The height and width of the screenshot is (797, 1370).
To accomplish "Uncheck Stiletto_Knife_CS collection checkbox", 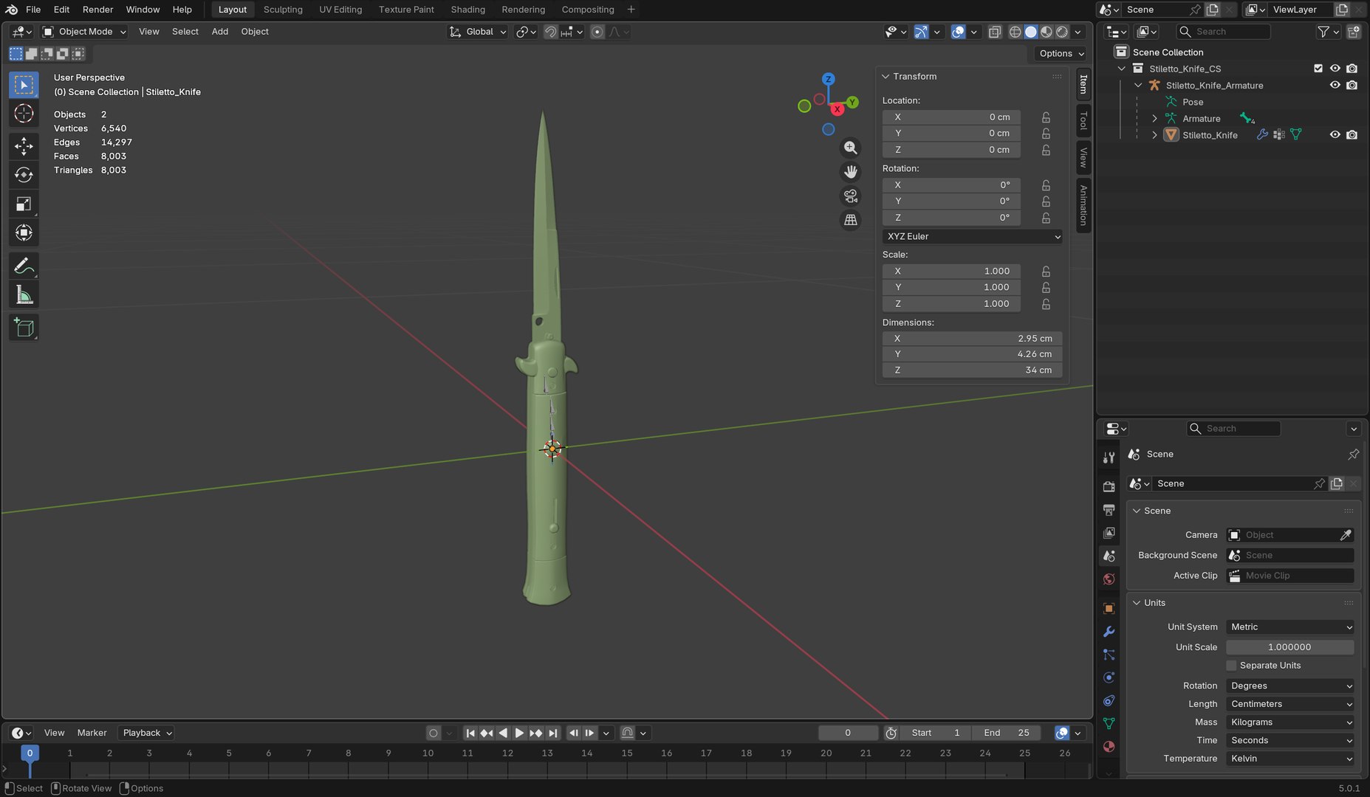I will point(1318,69).
